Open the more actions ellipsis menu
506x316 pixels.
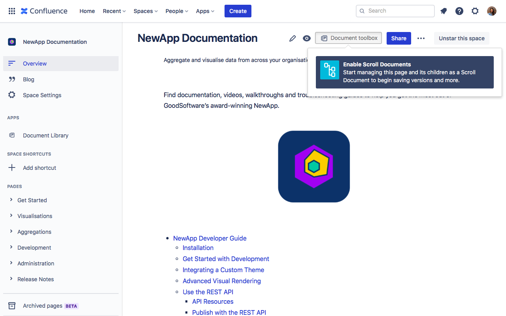(421, 38)
